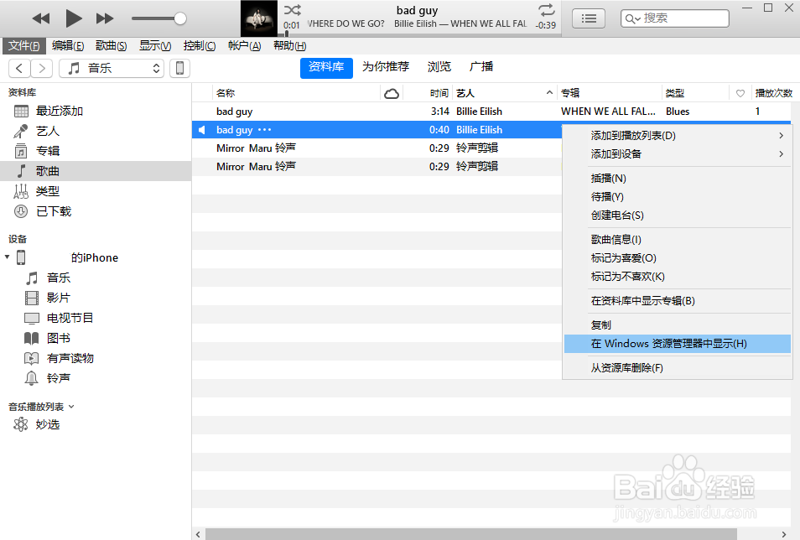Select the 资料库 tab

(x=326, y=68)
